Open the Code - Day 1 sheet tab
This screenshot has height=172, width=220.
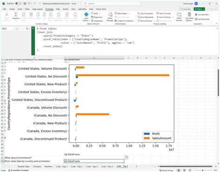pyautogui.click(x=62, y=166)
